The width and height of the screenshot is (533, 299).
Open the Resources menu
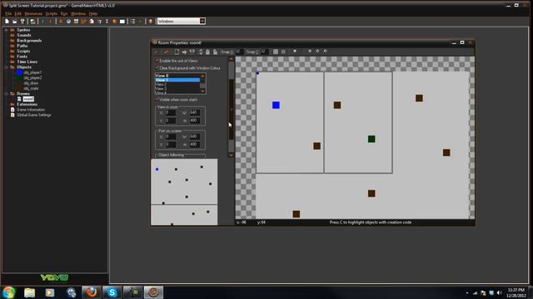click(x=33, y=13)
